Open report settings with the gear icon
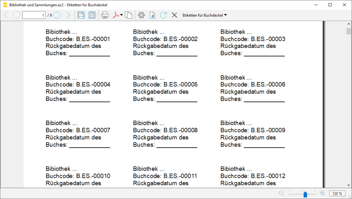The height and width of the screenshot is (199, 352). (141, 15)
